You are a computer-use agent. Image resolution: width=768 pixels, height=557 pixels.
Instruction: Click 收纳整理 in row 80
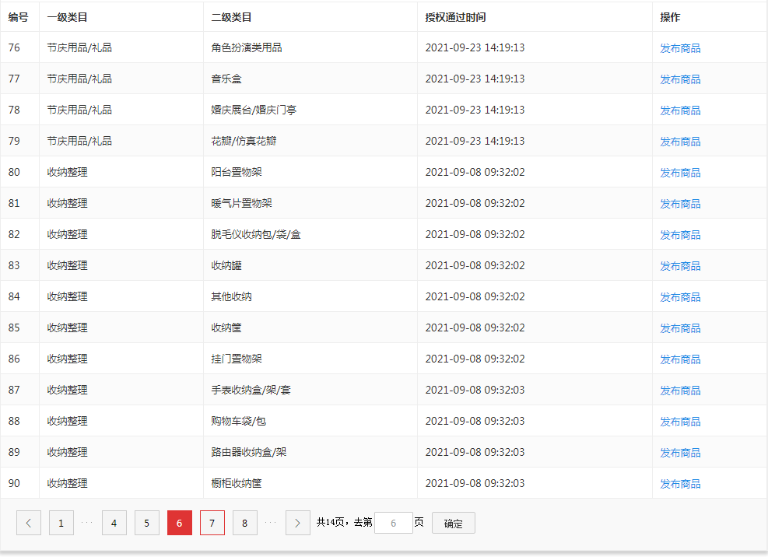(x=67, y=172)
